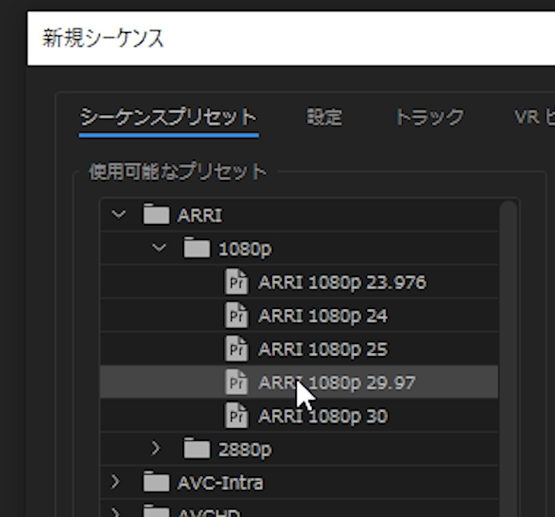Viewport: 555px width, 517px height.
Task: Click the 2880p folder icon
Action: tap(197, 448)
